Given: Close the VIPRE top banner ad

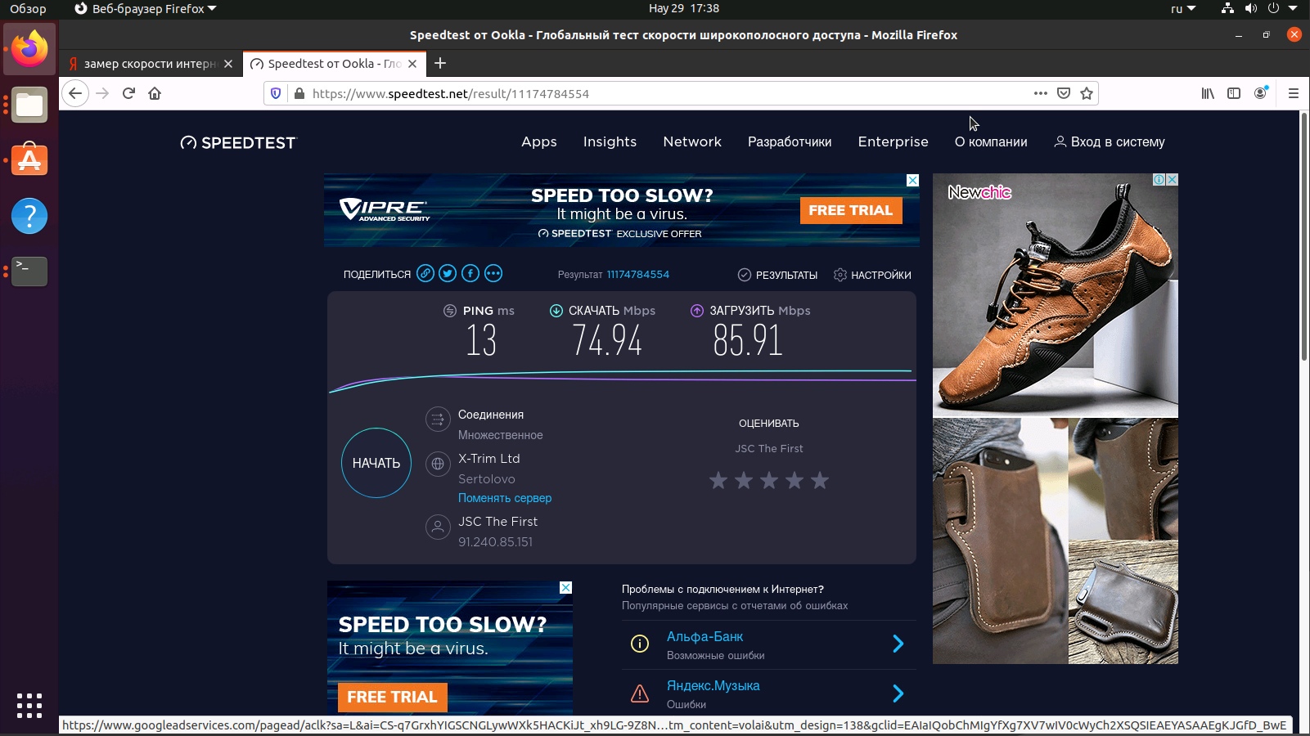Looking at the screenshot, I should point(913,180).
